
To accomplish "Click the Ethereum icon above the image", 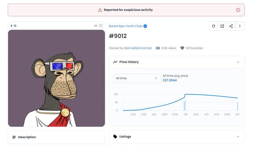I will (12, 26).
